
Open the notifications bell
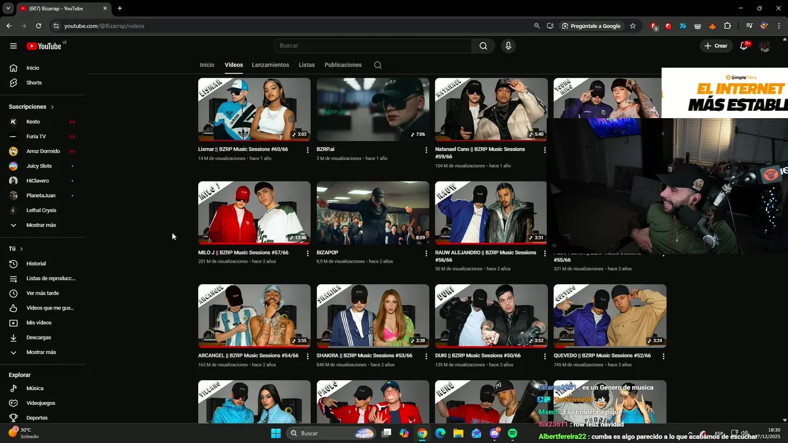[744, 46]
